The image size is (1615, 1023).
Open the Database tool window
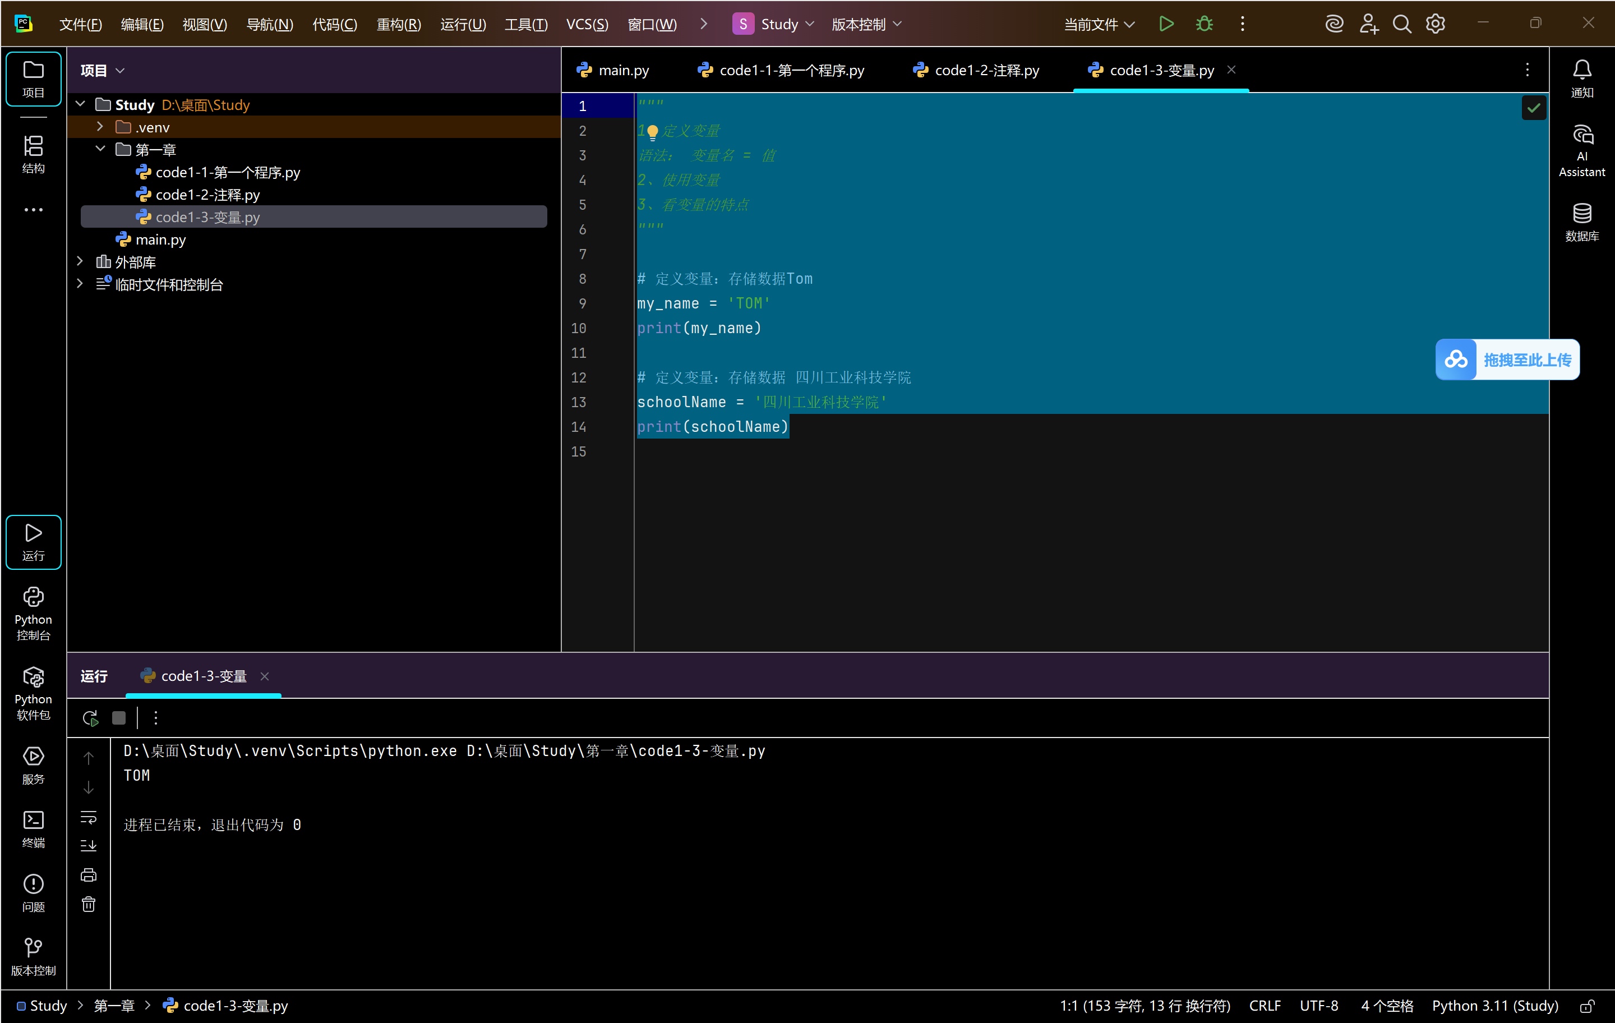pyautogui.click(x=1581, y=222)
